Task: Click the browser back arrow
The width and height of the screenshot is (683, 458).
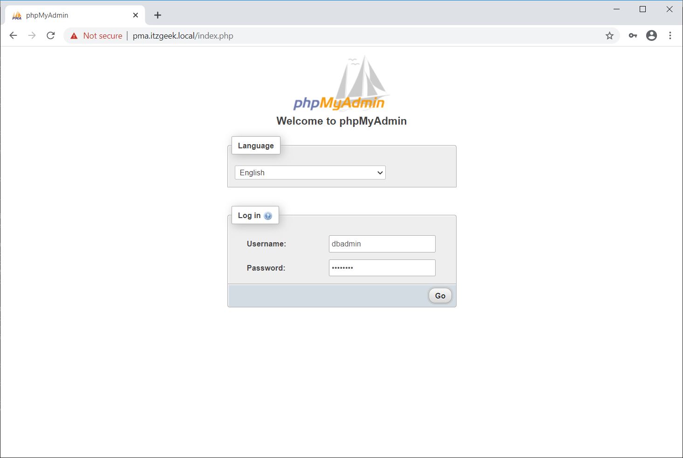Action: point(13,35)
